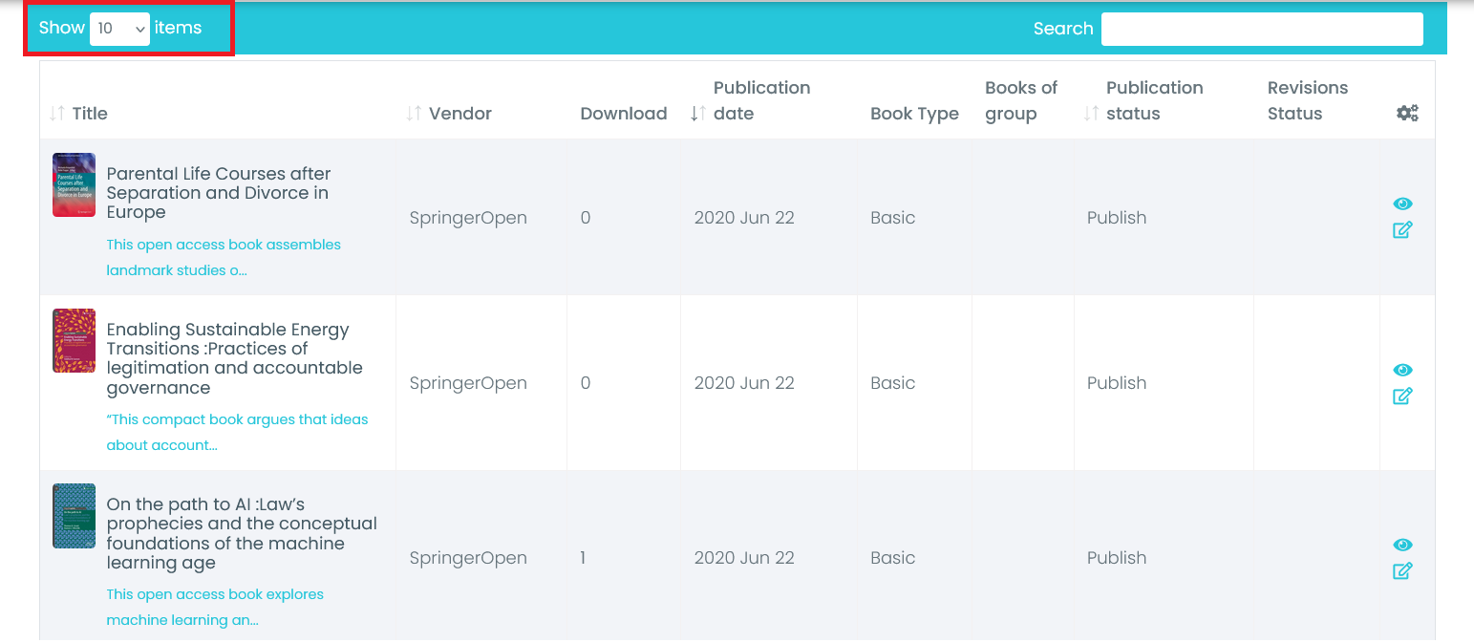Viewport: 1474px width, 643px height.
Task: Edit the Enabling Sustainable Energy Transitions book
Action: point(1402,397)
